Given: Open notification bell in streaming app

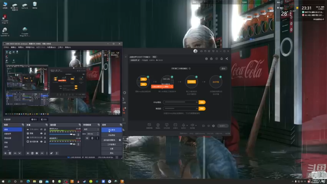Looking at the screenshot, I should [222, 58].
